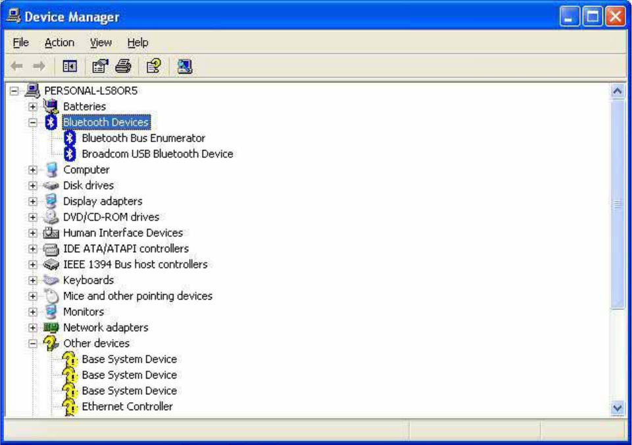Click the Other devices question mark icon
Viewport: 632px width, 445px height.
coord(51,343)
